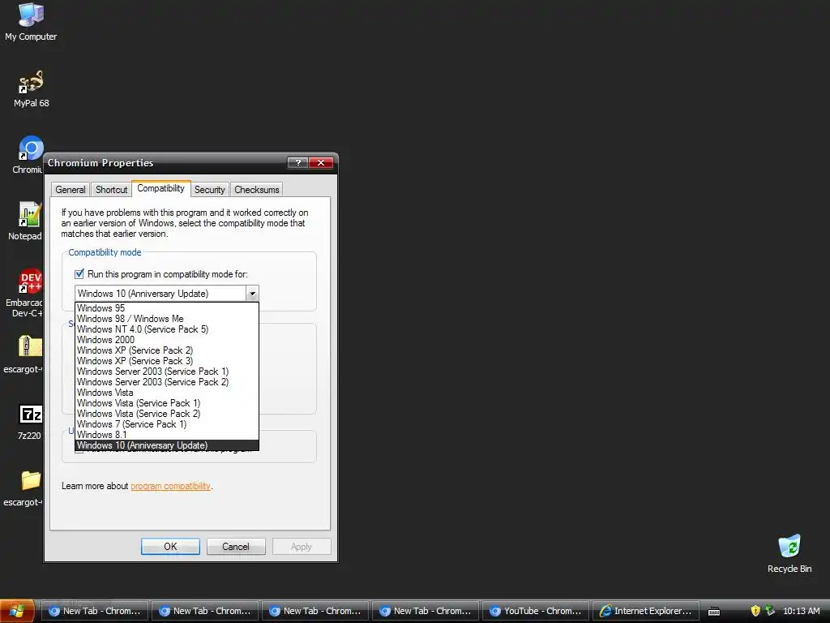Click the compatibility mode combo box field
The width and height of the screenshot is (830, 623).
(x=160, y=294)
